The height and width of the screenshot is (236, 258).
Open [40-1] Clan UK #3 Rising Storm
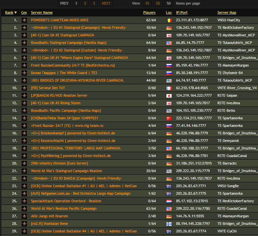(55, 103)
